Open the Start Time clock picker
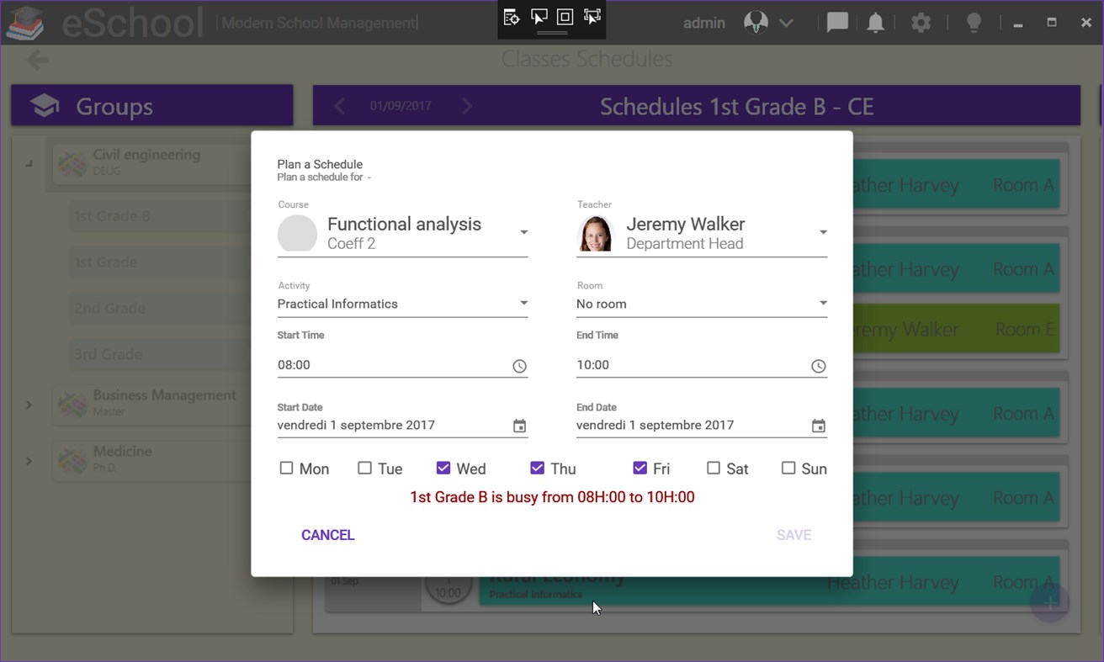 tap(519, 366)
